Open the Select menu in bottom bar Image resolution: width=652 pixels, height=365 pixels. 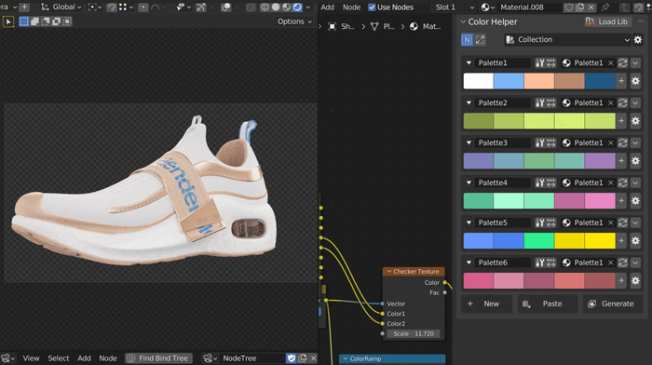pyautogui.click(x=58, y=358)
